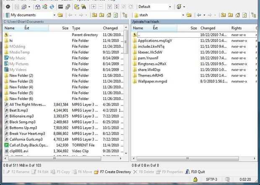The height and width of the screenshot is (185, 260).
Task: Click the lock encryption status icon
Action: [195, 180]
